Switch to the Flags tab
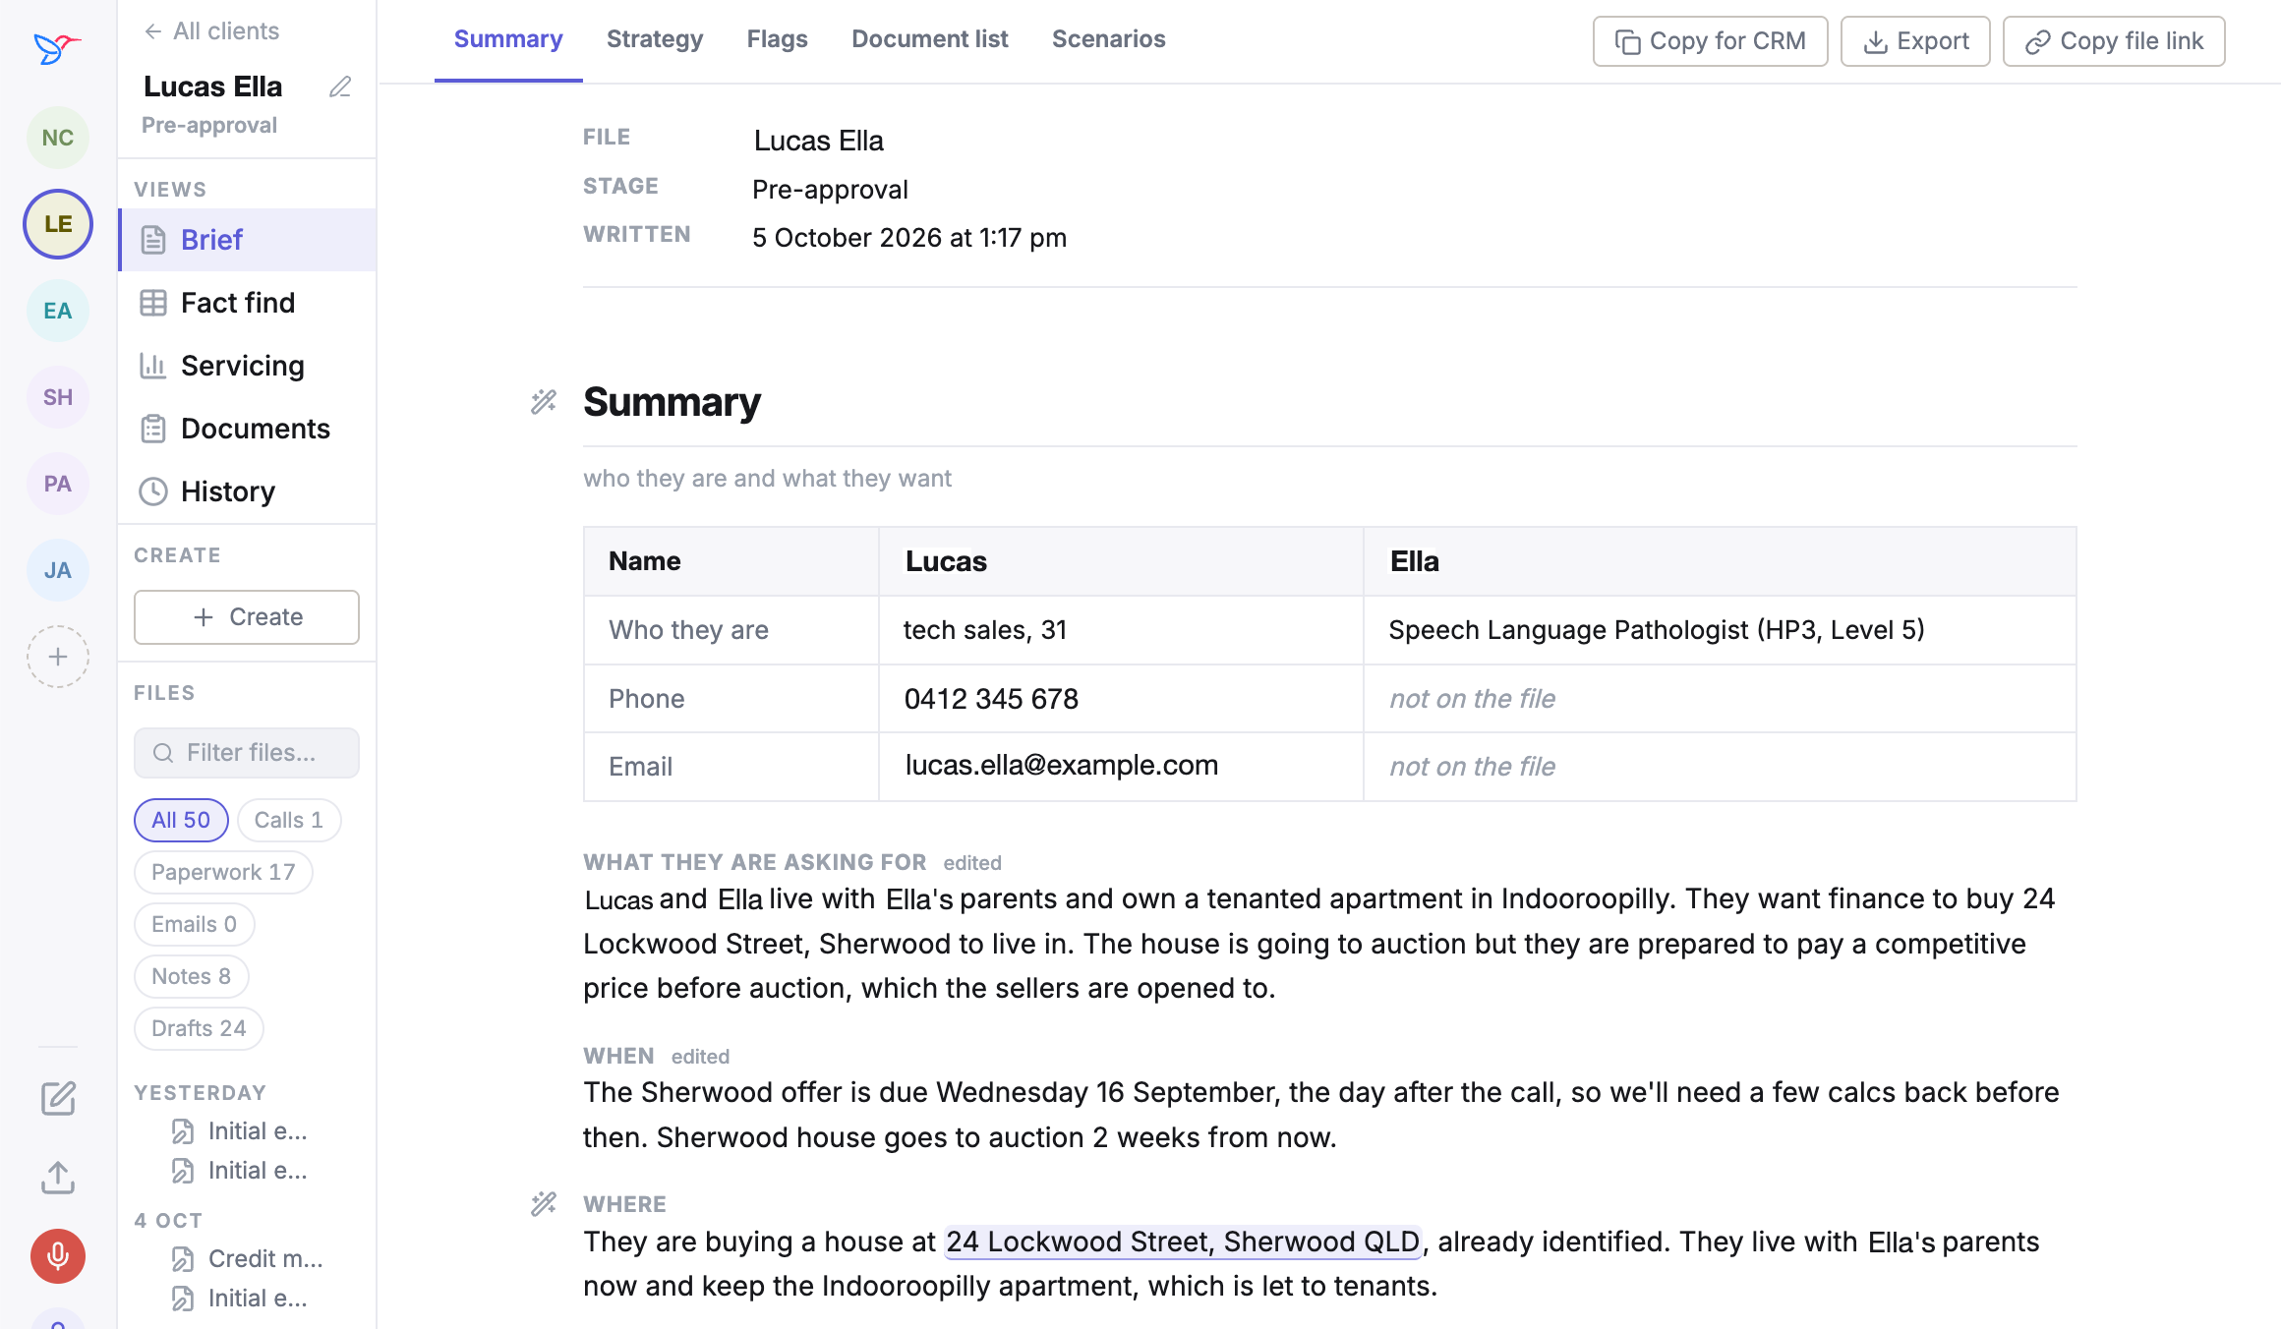 coord(778,39)
